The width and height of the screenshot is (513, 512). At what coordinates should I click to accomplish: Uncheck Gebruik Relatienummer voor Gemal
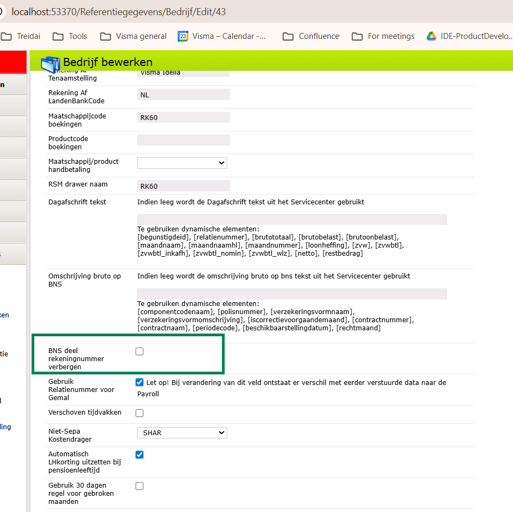[140, 382]
